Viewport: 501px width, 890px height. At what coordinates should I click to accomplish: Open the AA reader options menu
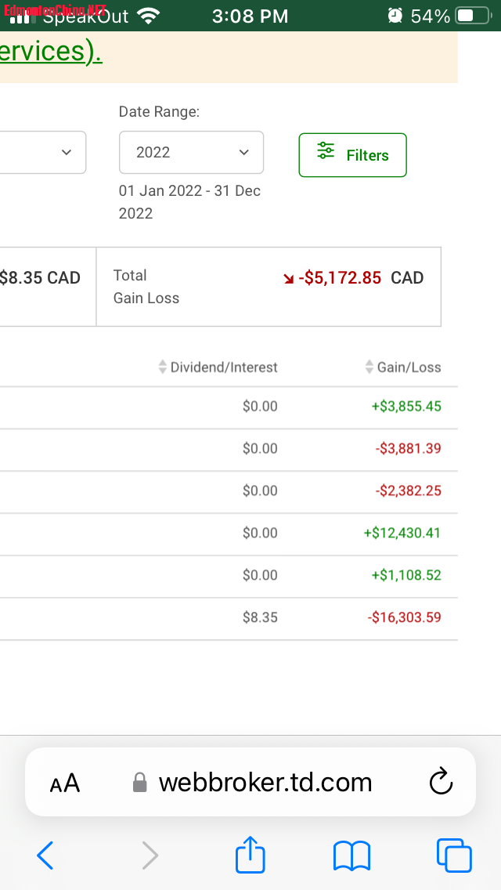click(x=65, y=783)
